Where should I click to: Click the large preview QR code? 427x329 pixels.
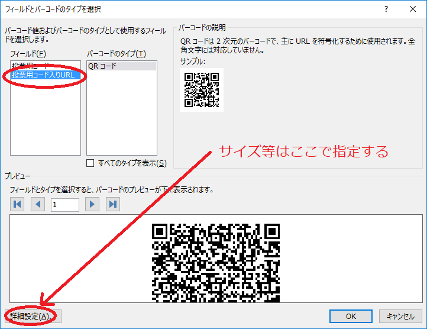coord(216,263)
